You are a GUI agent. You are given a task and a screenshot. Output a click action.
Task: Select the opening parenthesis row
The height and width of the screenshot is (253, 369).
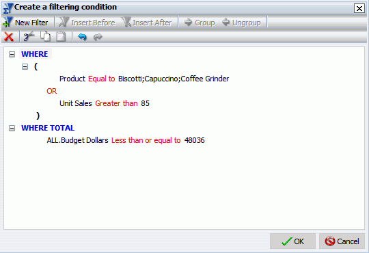point(36,66)
